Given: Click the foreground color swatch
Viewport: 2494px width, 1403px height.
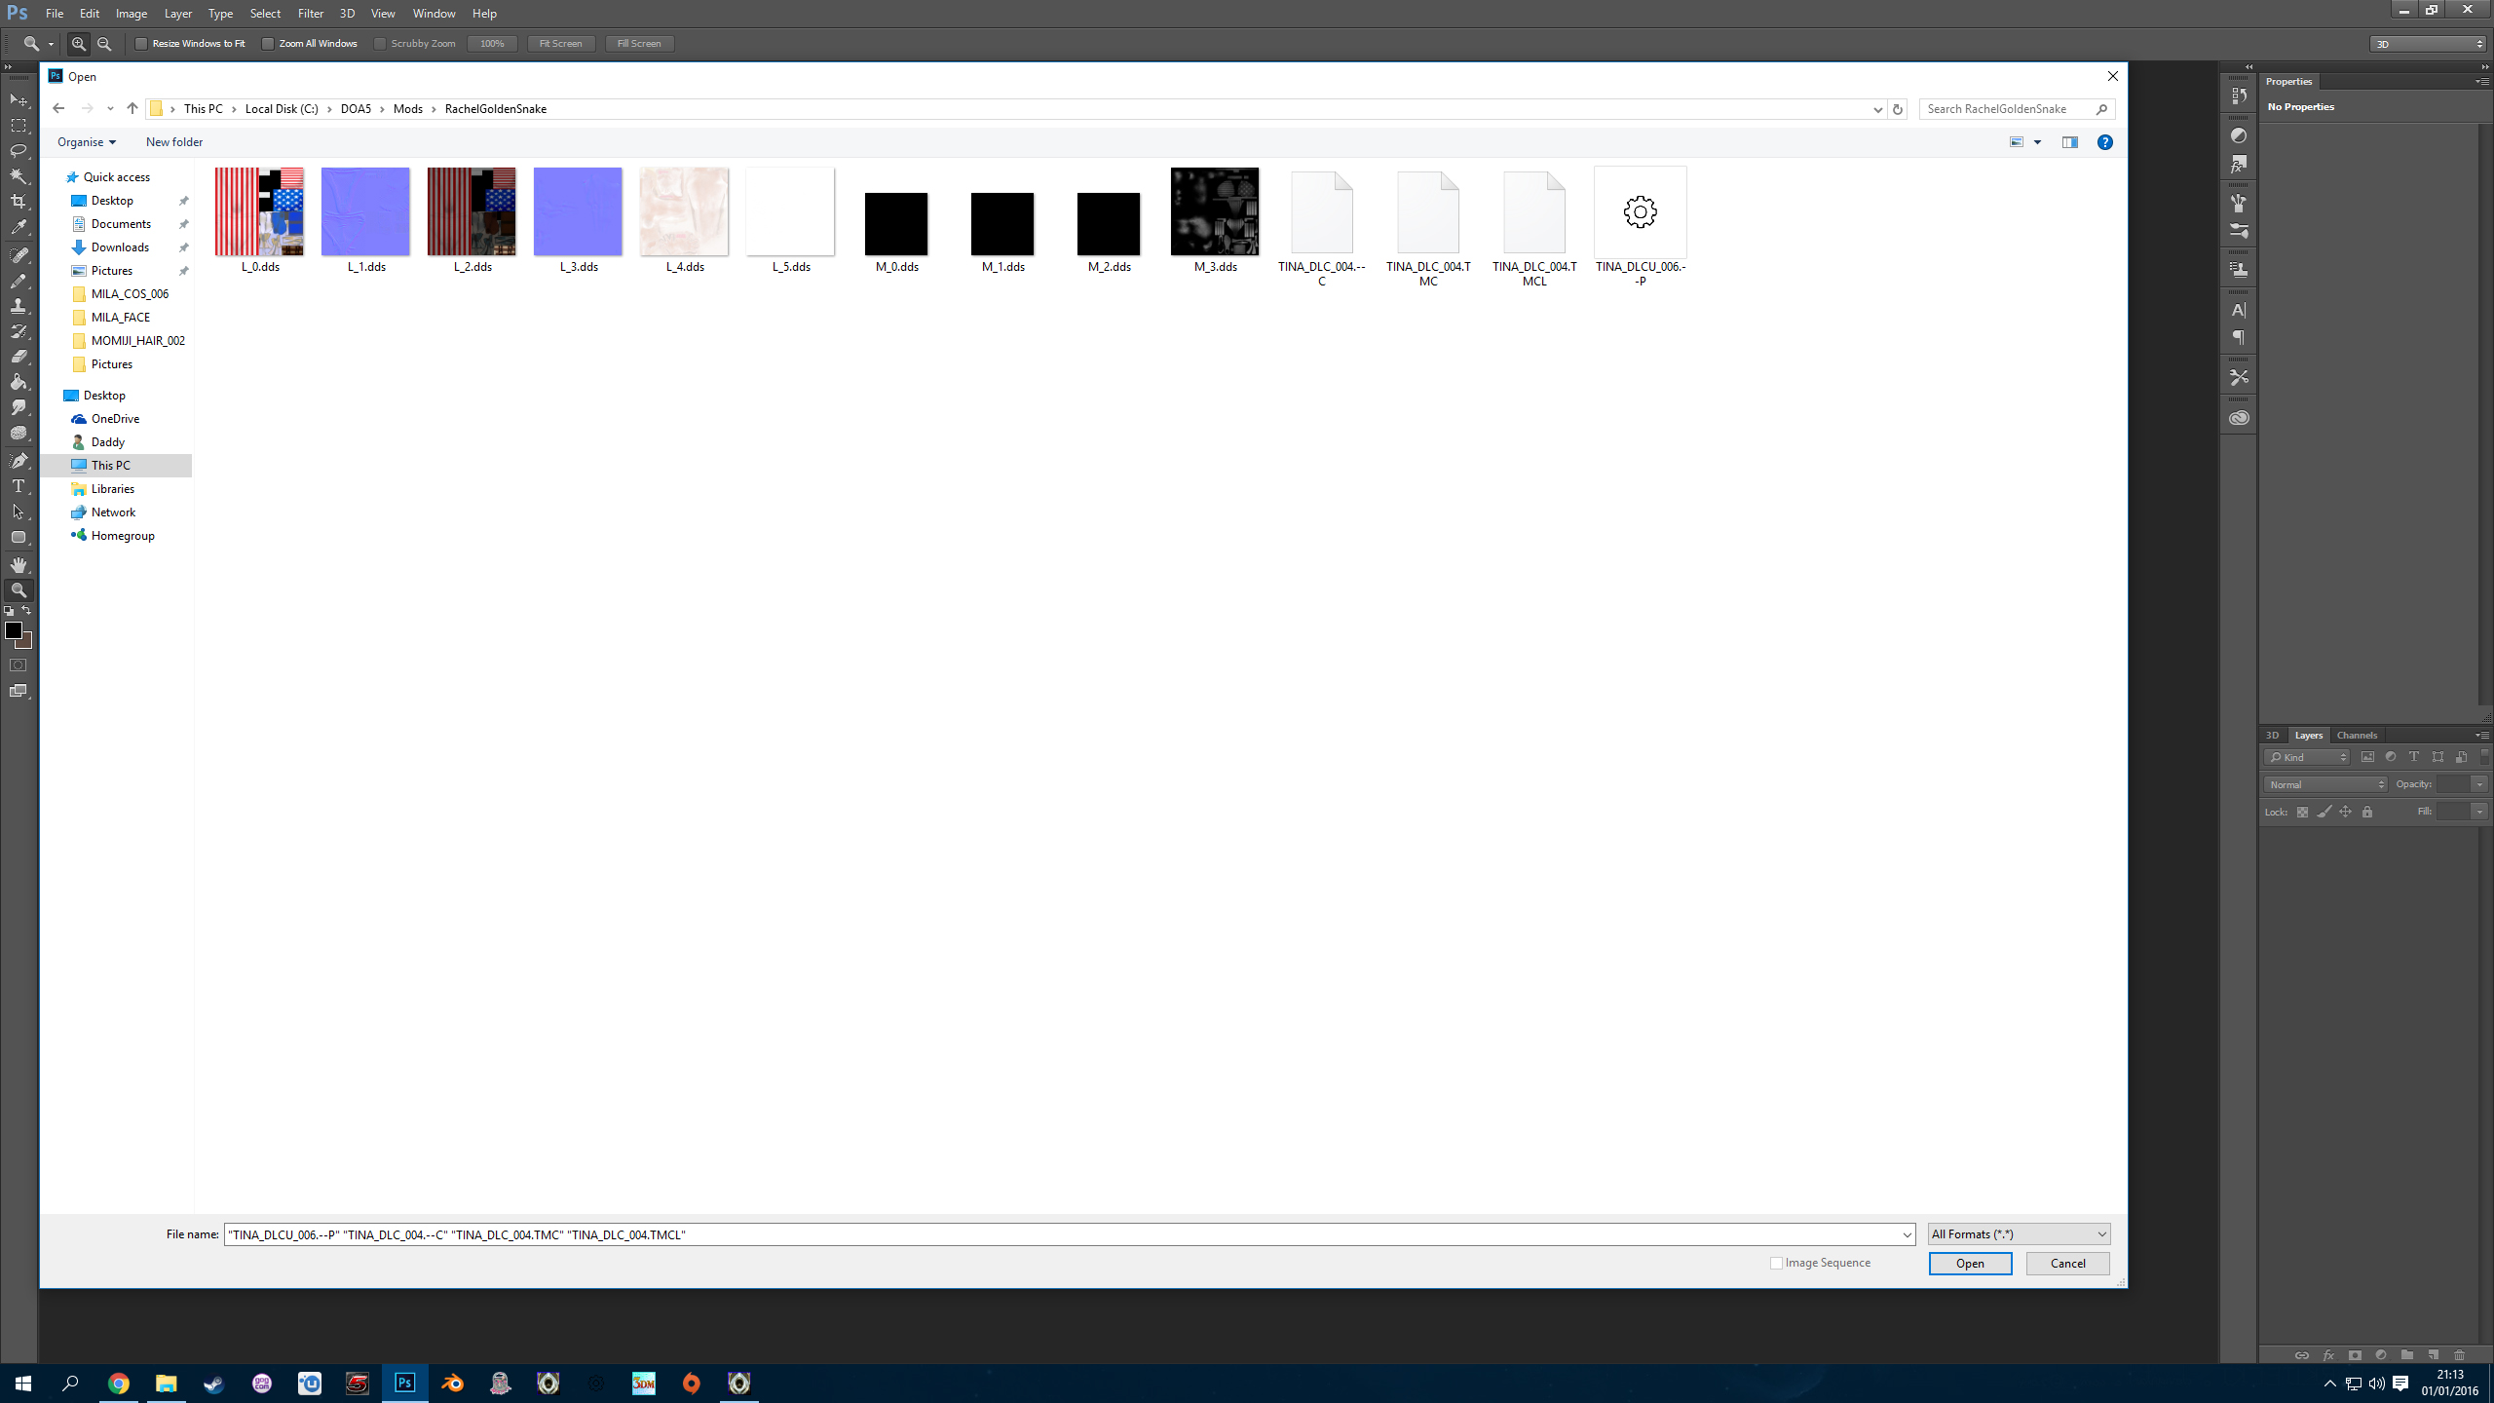Looking at the screenshot, I should 14,630.
